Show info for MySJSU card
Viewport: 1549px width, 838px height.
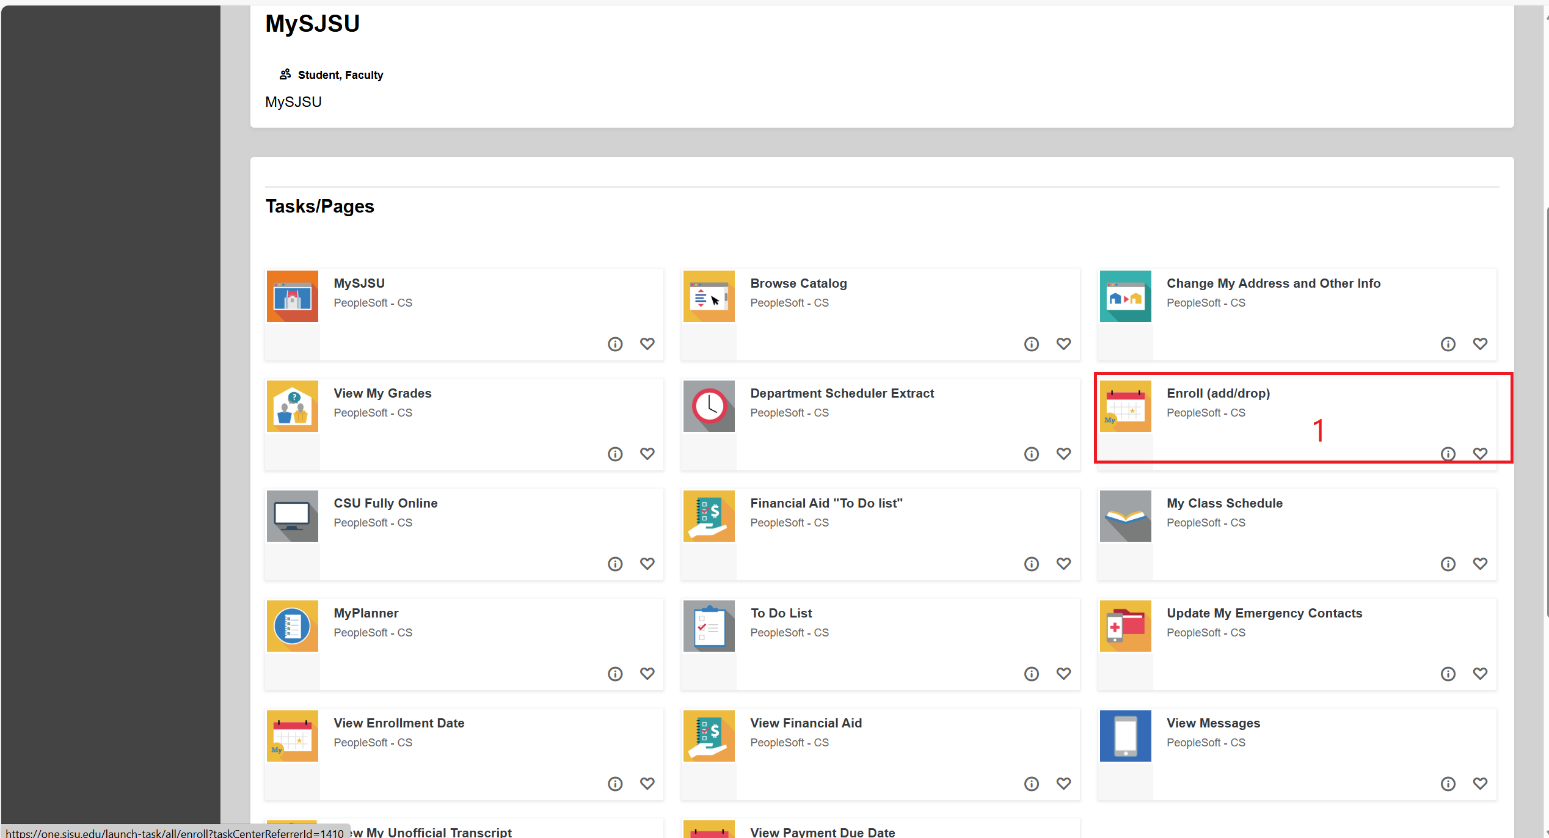click(615, 344)
